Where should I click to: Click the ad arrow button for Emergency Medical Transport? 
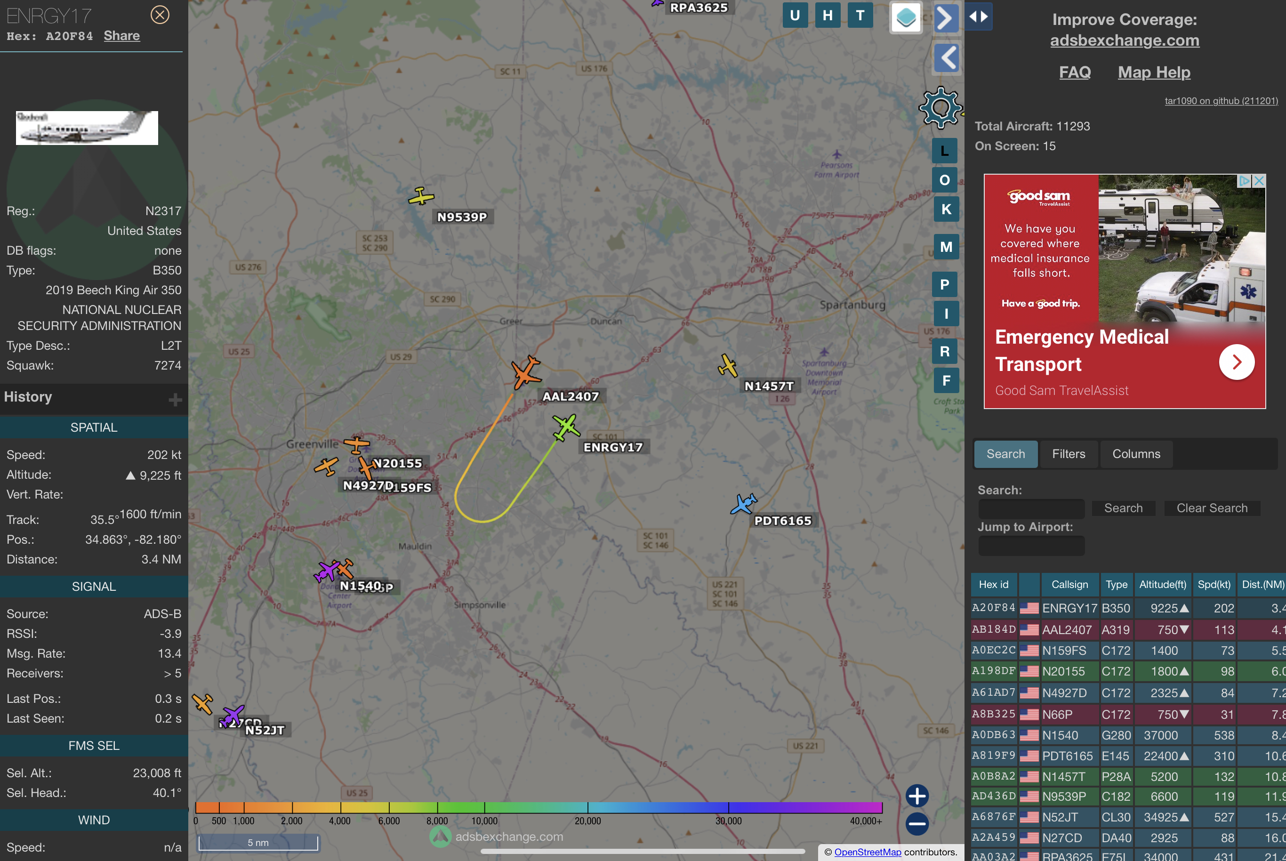point(1236,362)
